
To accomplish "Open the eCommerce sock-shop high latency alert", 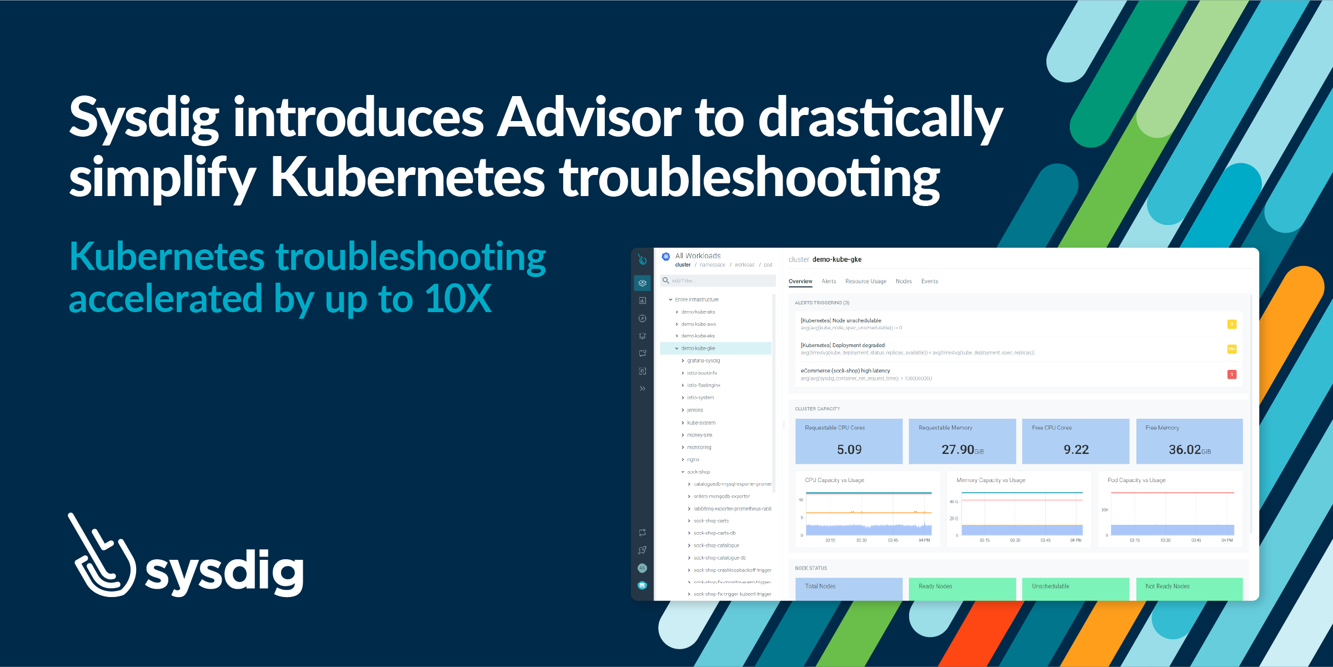I will [1018, 374].
